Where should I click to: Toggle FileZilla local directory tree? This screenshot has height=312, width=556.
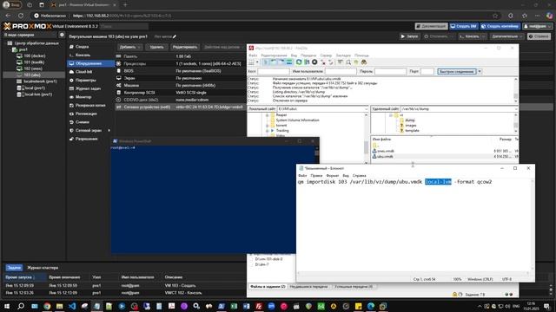(274, 62)
